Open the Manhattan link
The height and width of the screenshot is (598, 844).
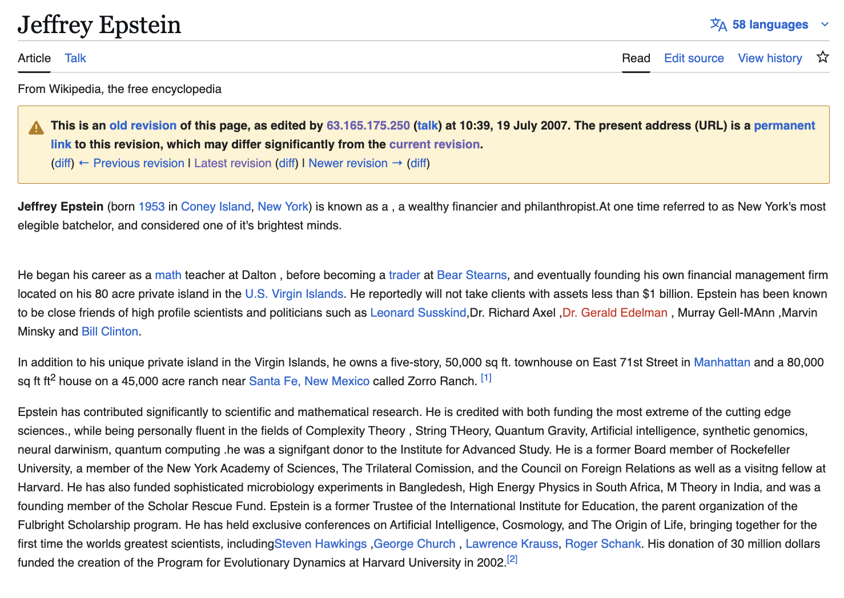(x=722, y=362)
